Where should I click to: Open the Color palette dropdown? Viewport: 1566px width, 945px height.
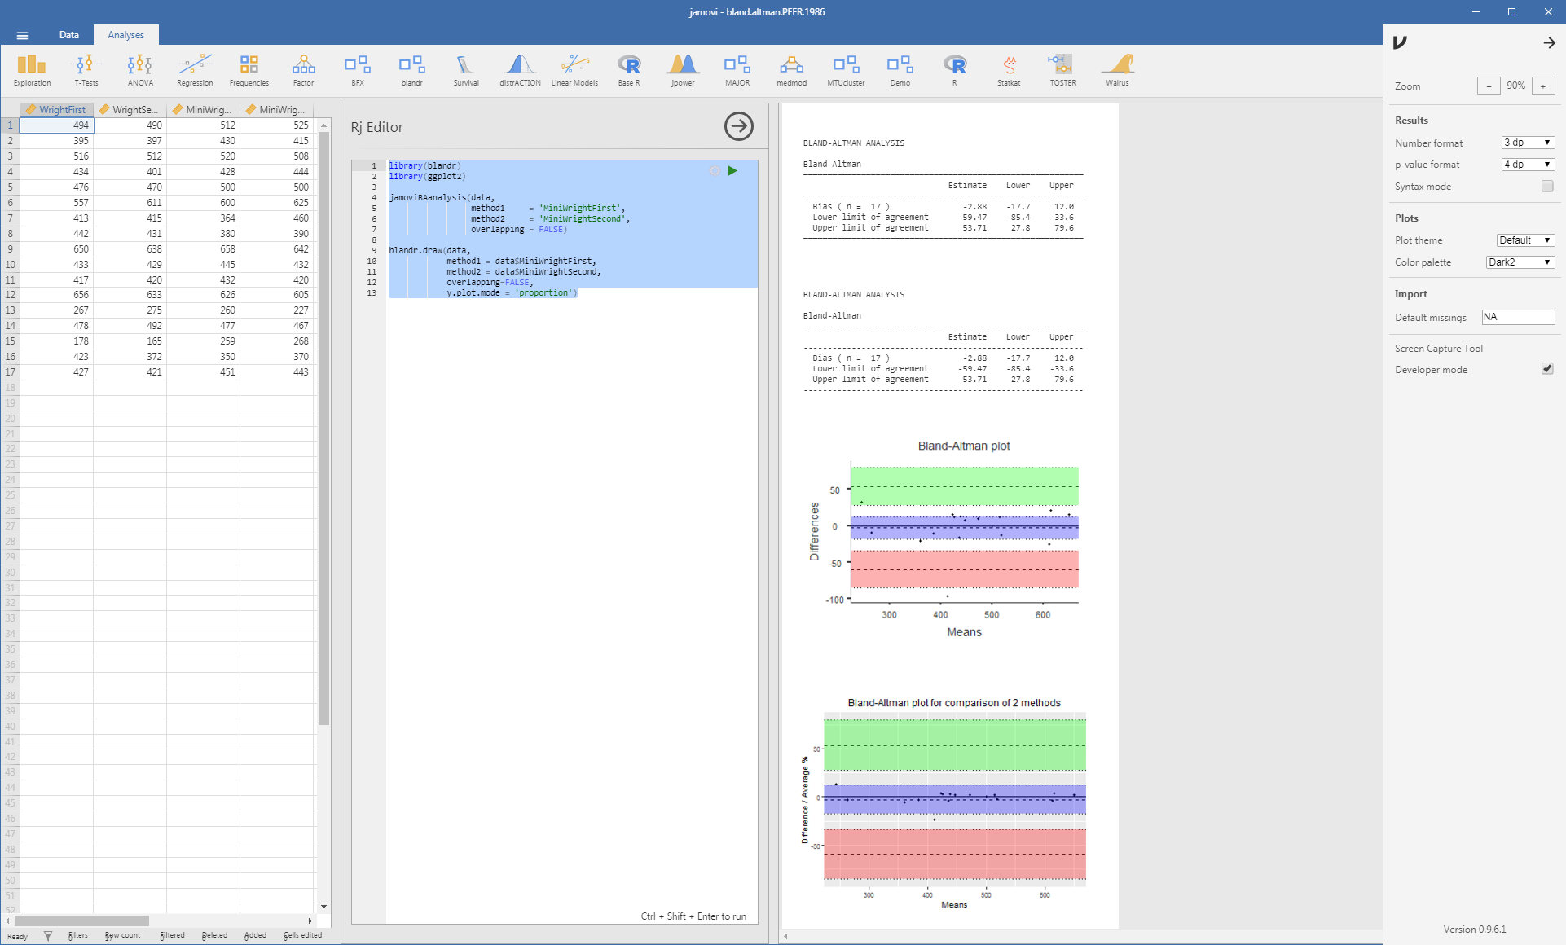[1520, 262]
